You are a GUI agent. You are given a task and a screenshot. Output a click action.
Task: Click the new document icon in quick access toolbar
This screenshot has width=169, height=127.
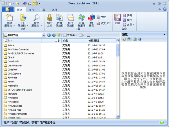(x=10, y=3)
